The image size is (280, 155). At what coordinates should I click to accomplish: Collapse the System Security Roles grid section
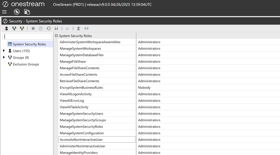click(x=56, y=36)
